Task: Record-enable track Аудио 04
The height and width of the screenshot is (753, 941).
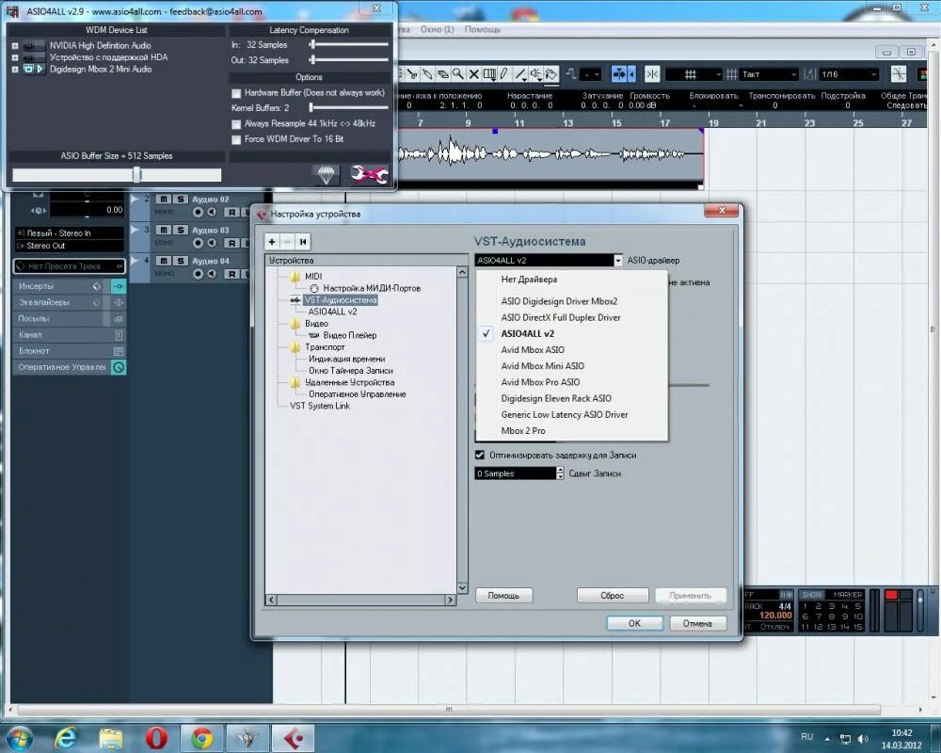Action: (198, 274)
